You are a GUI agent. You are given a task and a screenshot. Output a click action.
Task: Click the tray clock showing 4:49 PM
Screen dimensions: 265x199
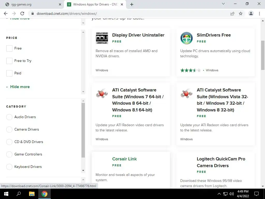click(x=243, y=194)
